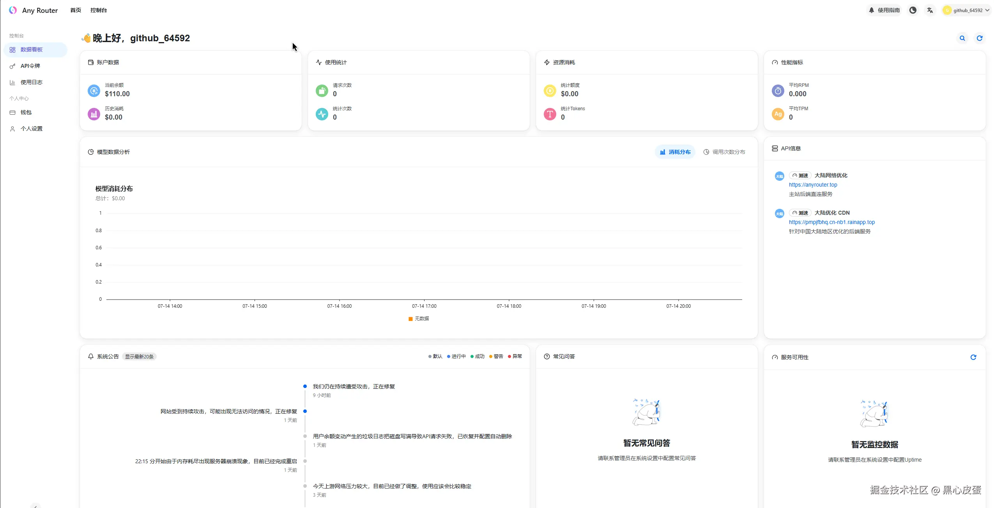
Task: Click the 请求次数 green icon
Action: tap(322, 91)
